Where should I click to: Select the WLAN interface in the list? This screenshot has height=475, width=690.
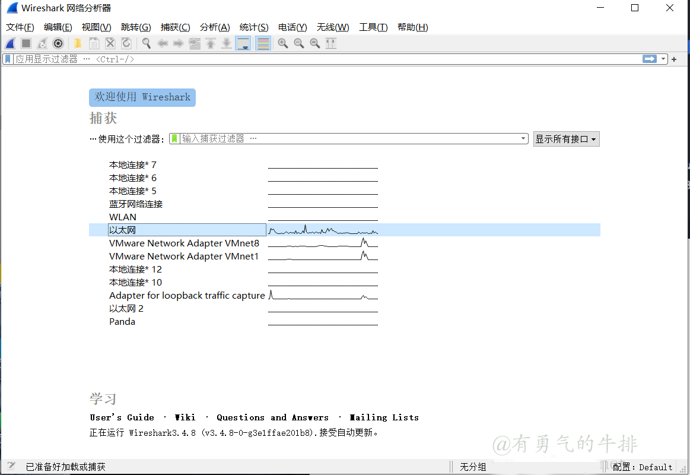123,217
